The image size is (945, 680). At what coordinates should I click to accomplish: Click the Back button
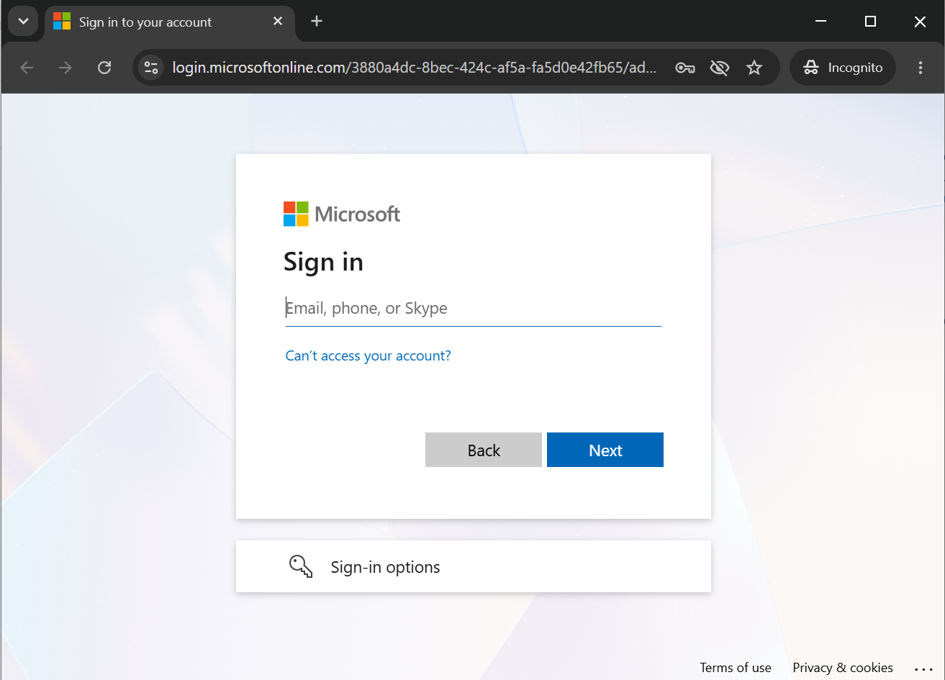484,450
